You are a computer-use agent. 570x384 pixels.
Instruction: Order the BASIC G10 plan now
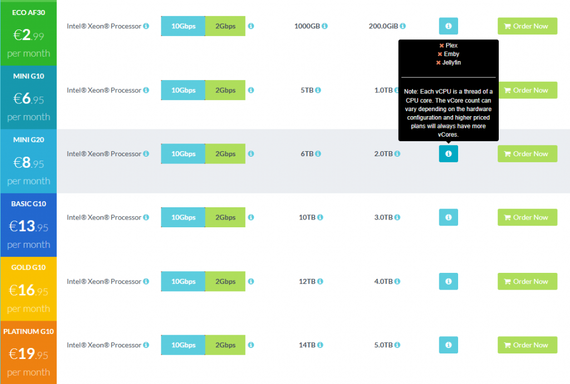click(527, 217)
